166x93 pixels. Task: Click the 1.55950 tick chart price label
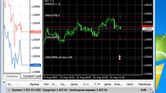tap(36, 7)
